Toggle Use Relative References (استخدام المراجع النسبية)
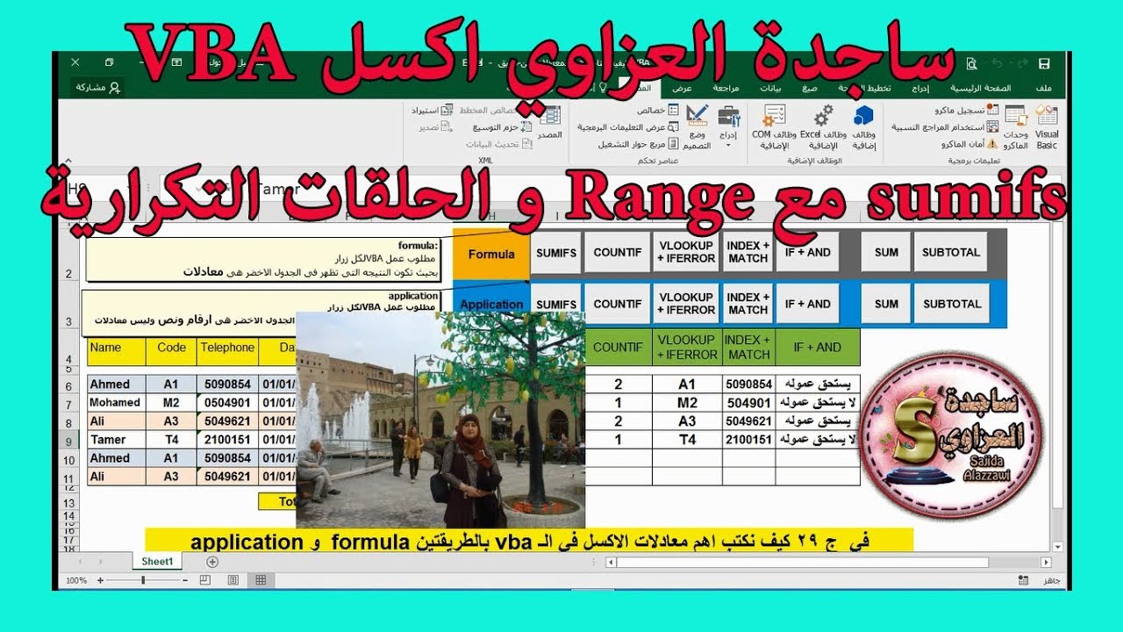The width and height of the screenshot is (1123, 632). coord(946,126)
